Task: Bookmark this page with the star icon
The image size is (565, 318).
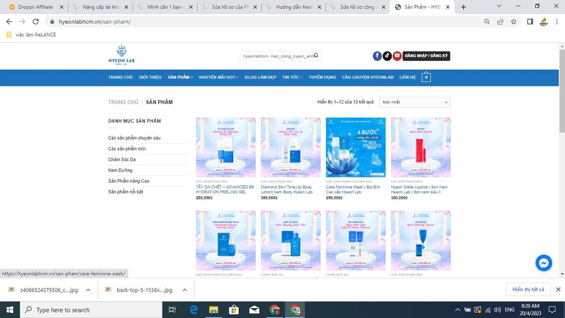Action: pyautogui.click(x=513, y=22)
